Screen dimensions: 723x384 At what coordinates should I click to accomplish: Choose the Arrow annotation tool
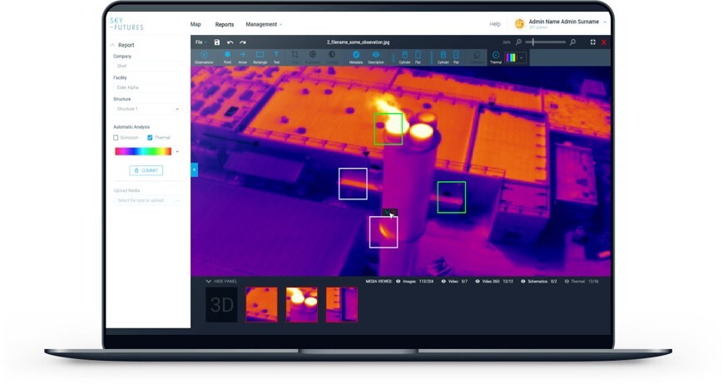tap(243, 55)
